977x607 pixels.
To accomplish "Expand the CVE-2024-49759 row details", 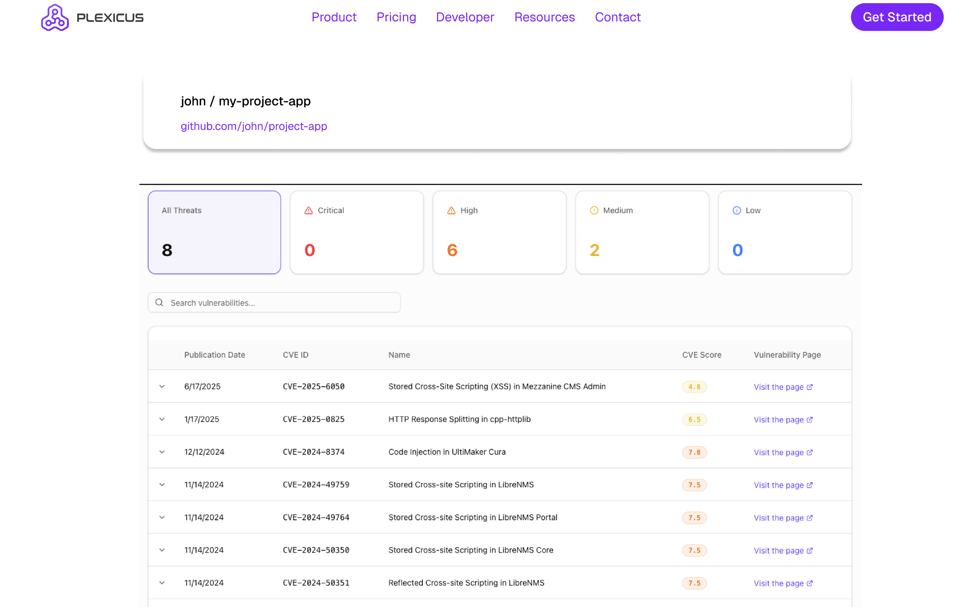I will (162, 485).
